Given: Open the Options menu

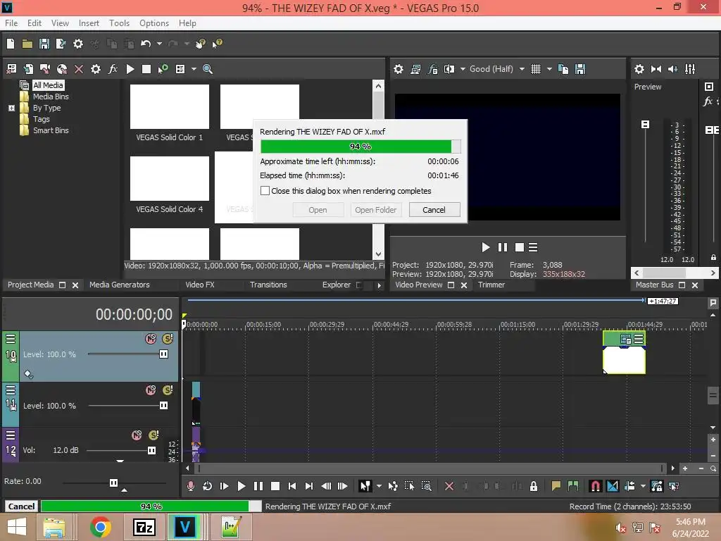Looking at the screenshot, I should [154, 23].
